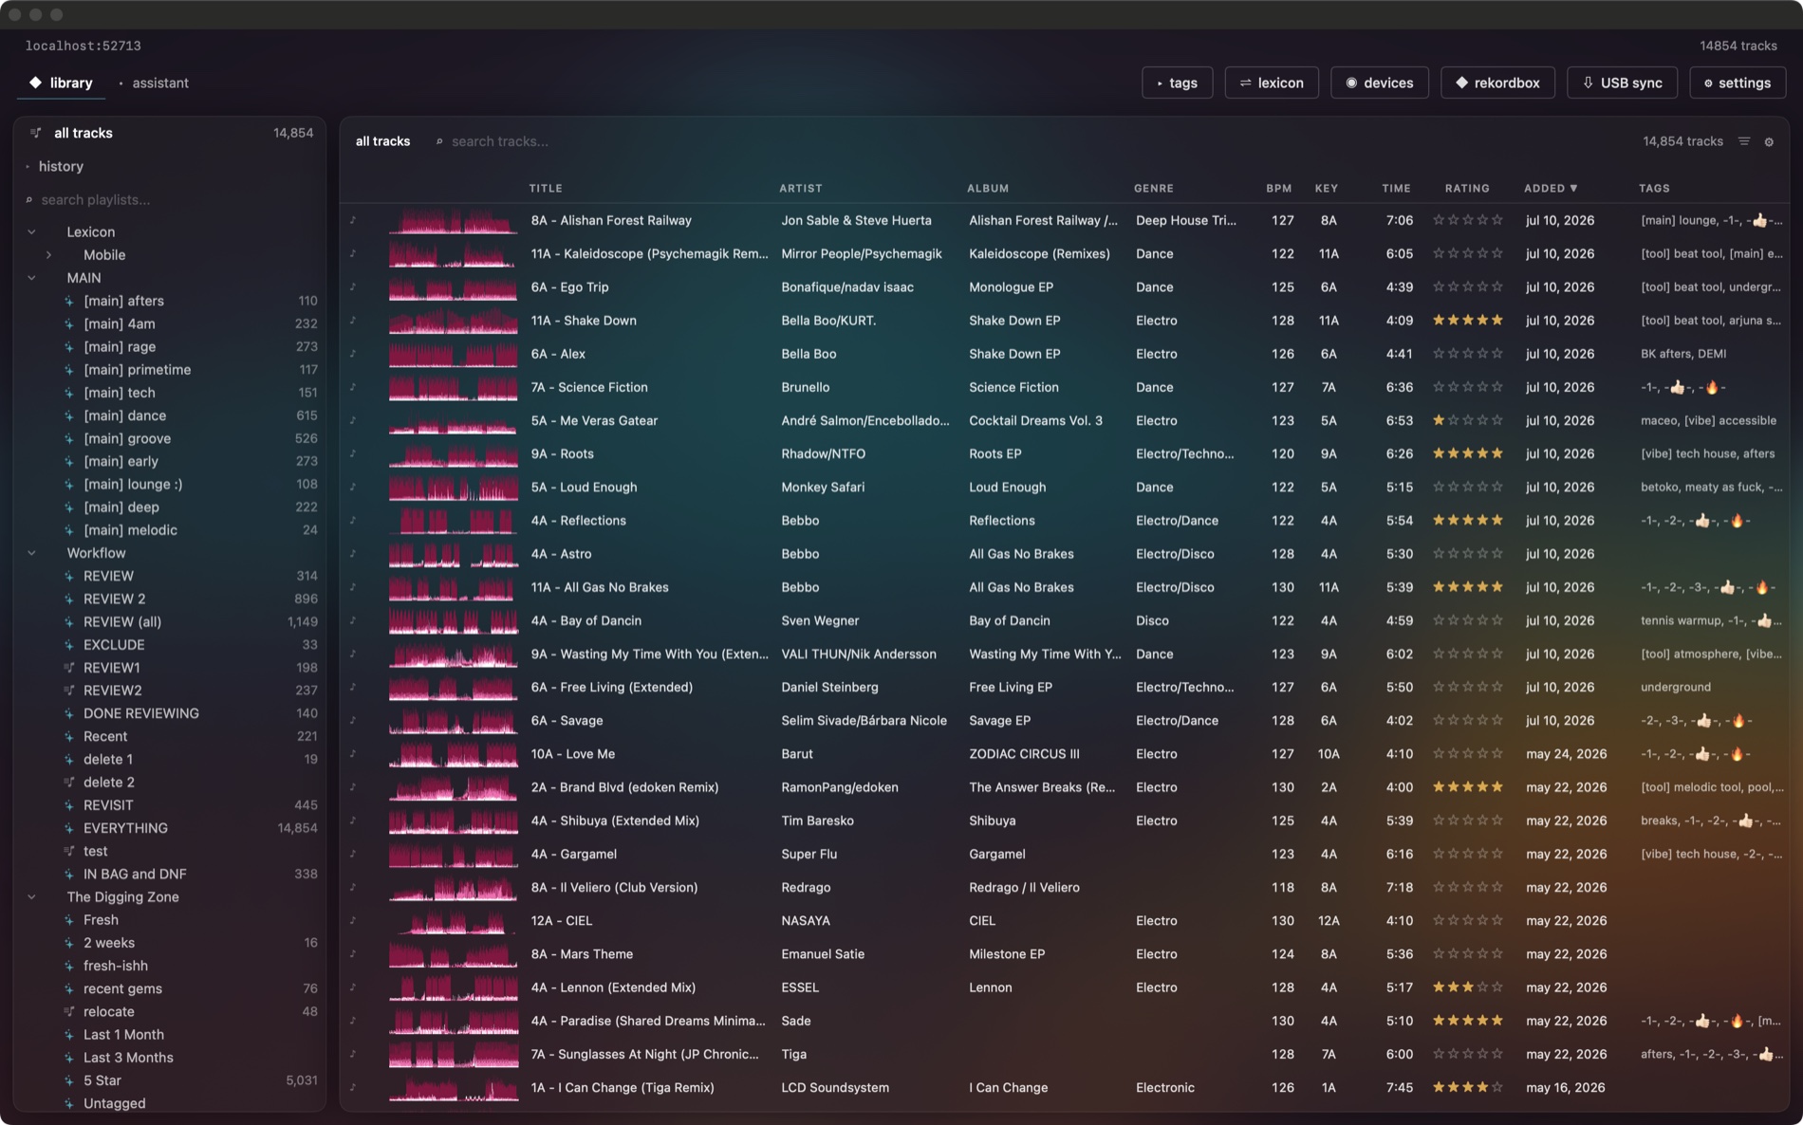Sort by KEY column header
Image resolution: width=1803 pixels, height=1125 pixels.
[x=1326, y=188]
